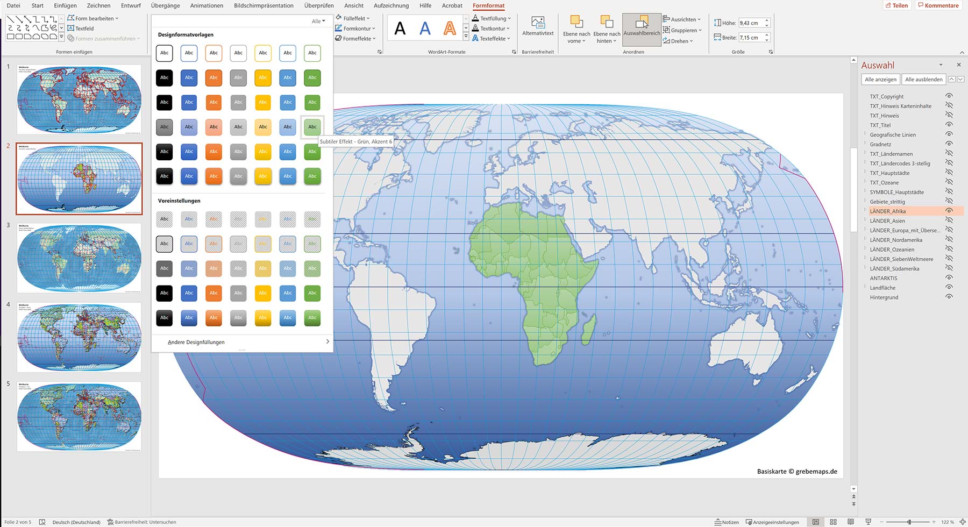Select the green 'Subtiler Effekt, Akzent 6' style swatch
The width and height of the screenshot is (968, 527).
312,127
